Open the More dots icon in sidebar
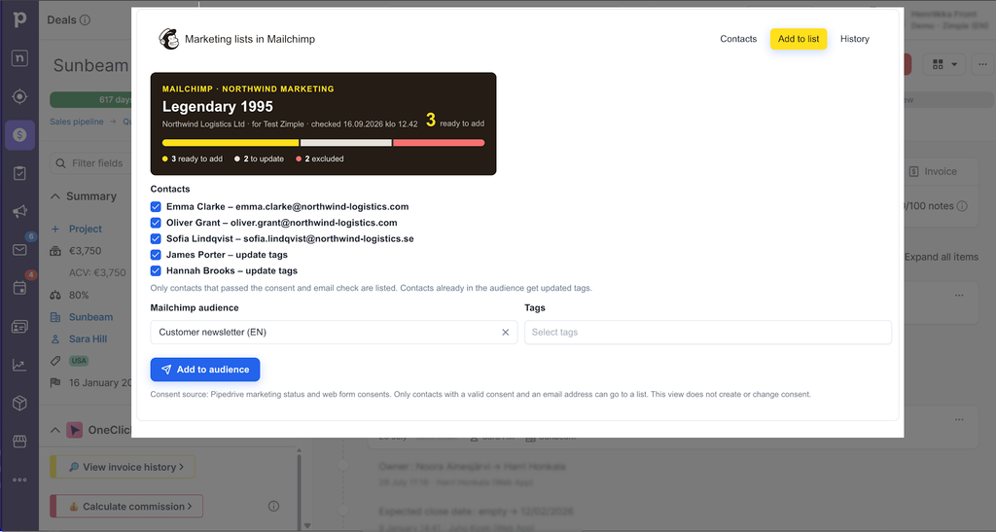996x532 pixels. (x=19, y=479)
